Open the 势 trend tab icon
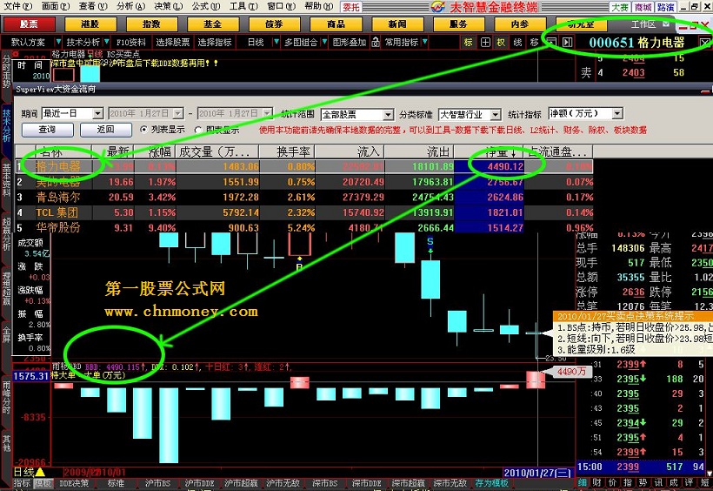713x491 pixels. [643, 482]
